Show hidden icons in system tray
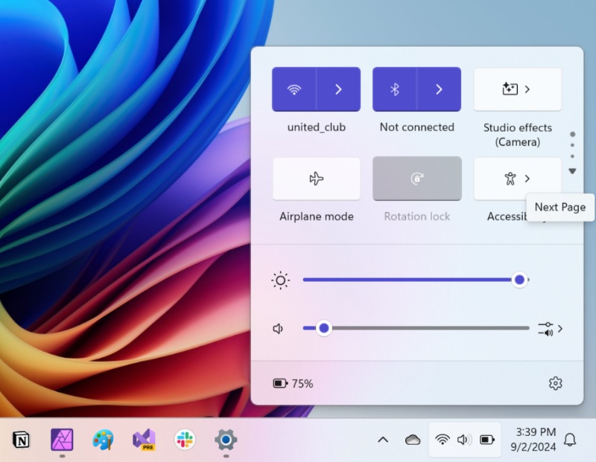Viewport: 596px width, 462px height. click(383, 440)
